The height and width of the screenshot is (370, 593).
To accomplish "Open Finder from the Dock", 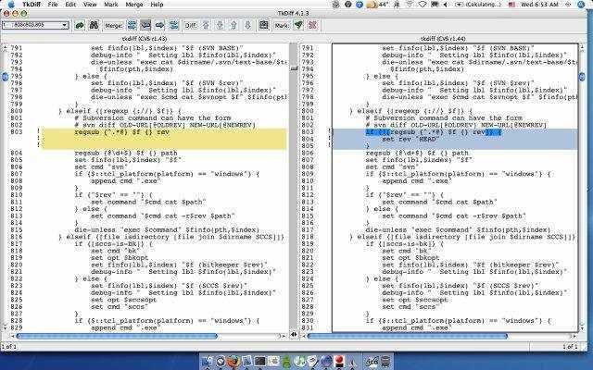I will click(207, 362).
